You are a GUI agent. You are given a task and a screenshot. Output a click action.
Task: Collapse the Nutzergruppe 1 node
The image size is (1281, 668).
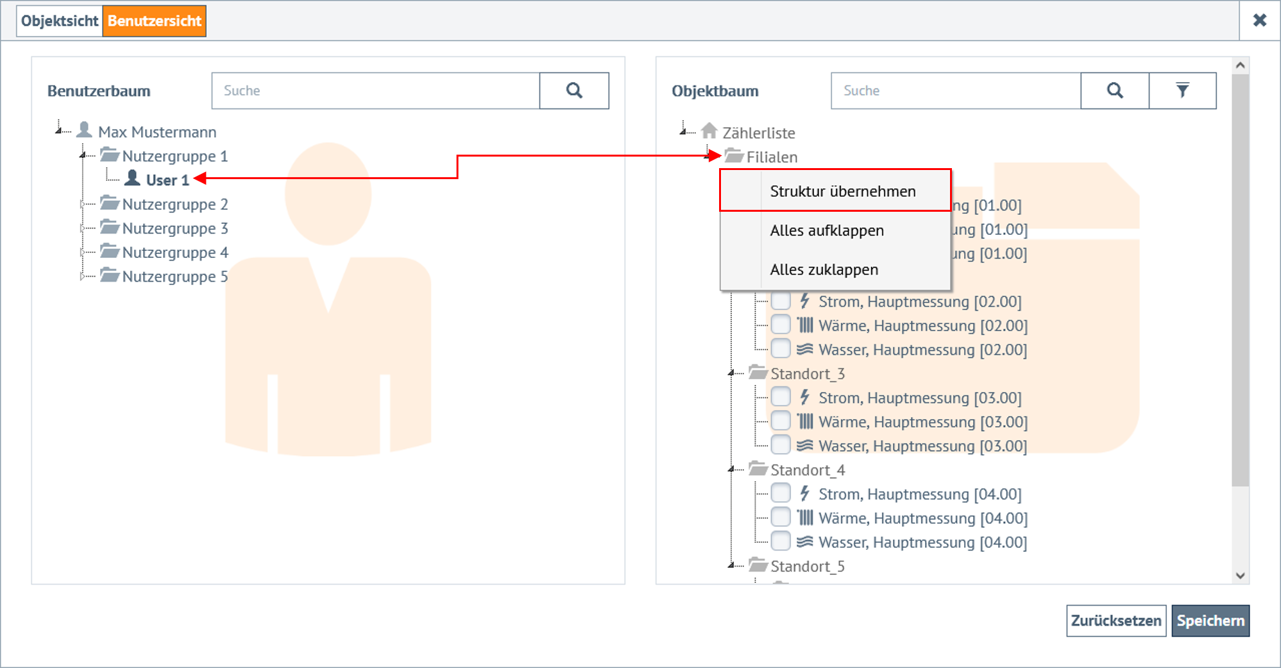tap(82, 155)
